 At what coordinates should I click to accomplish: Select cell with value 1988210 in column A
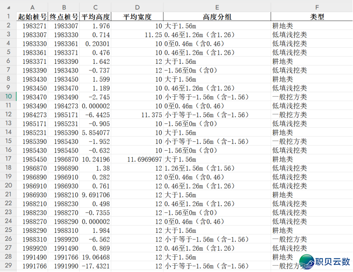(x=32, y=204)
